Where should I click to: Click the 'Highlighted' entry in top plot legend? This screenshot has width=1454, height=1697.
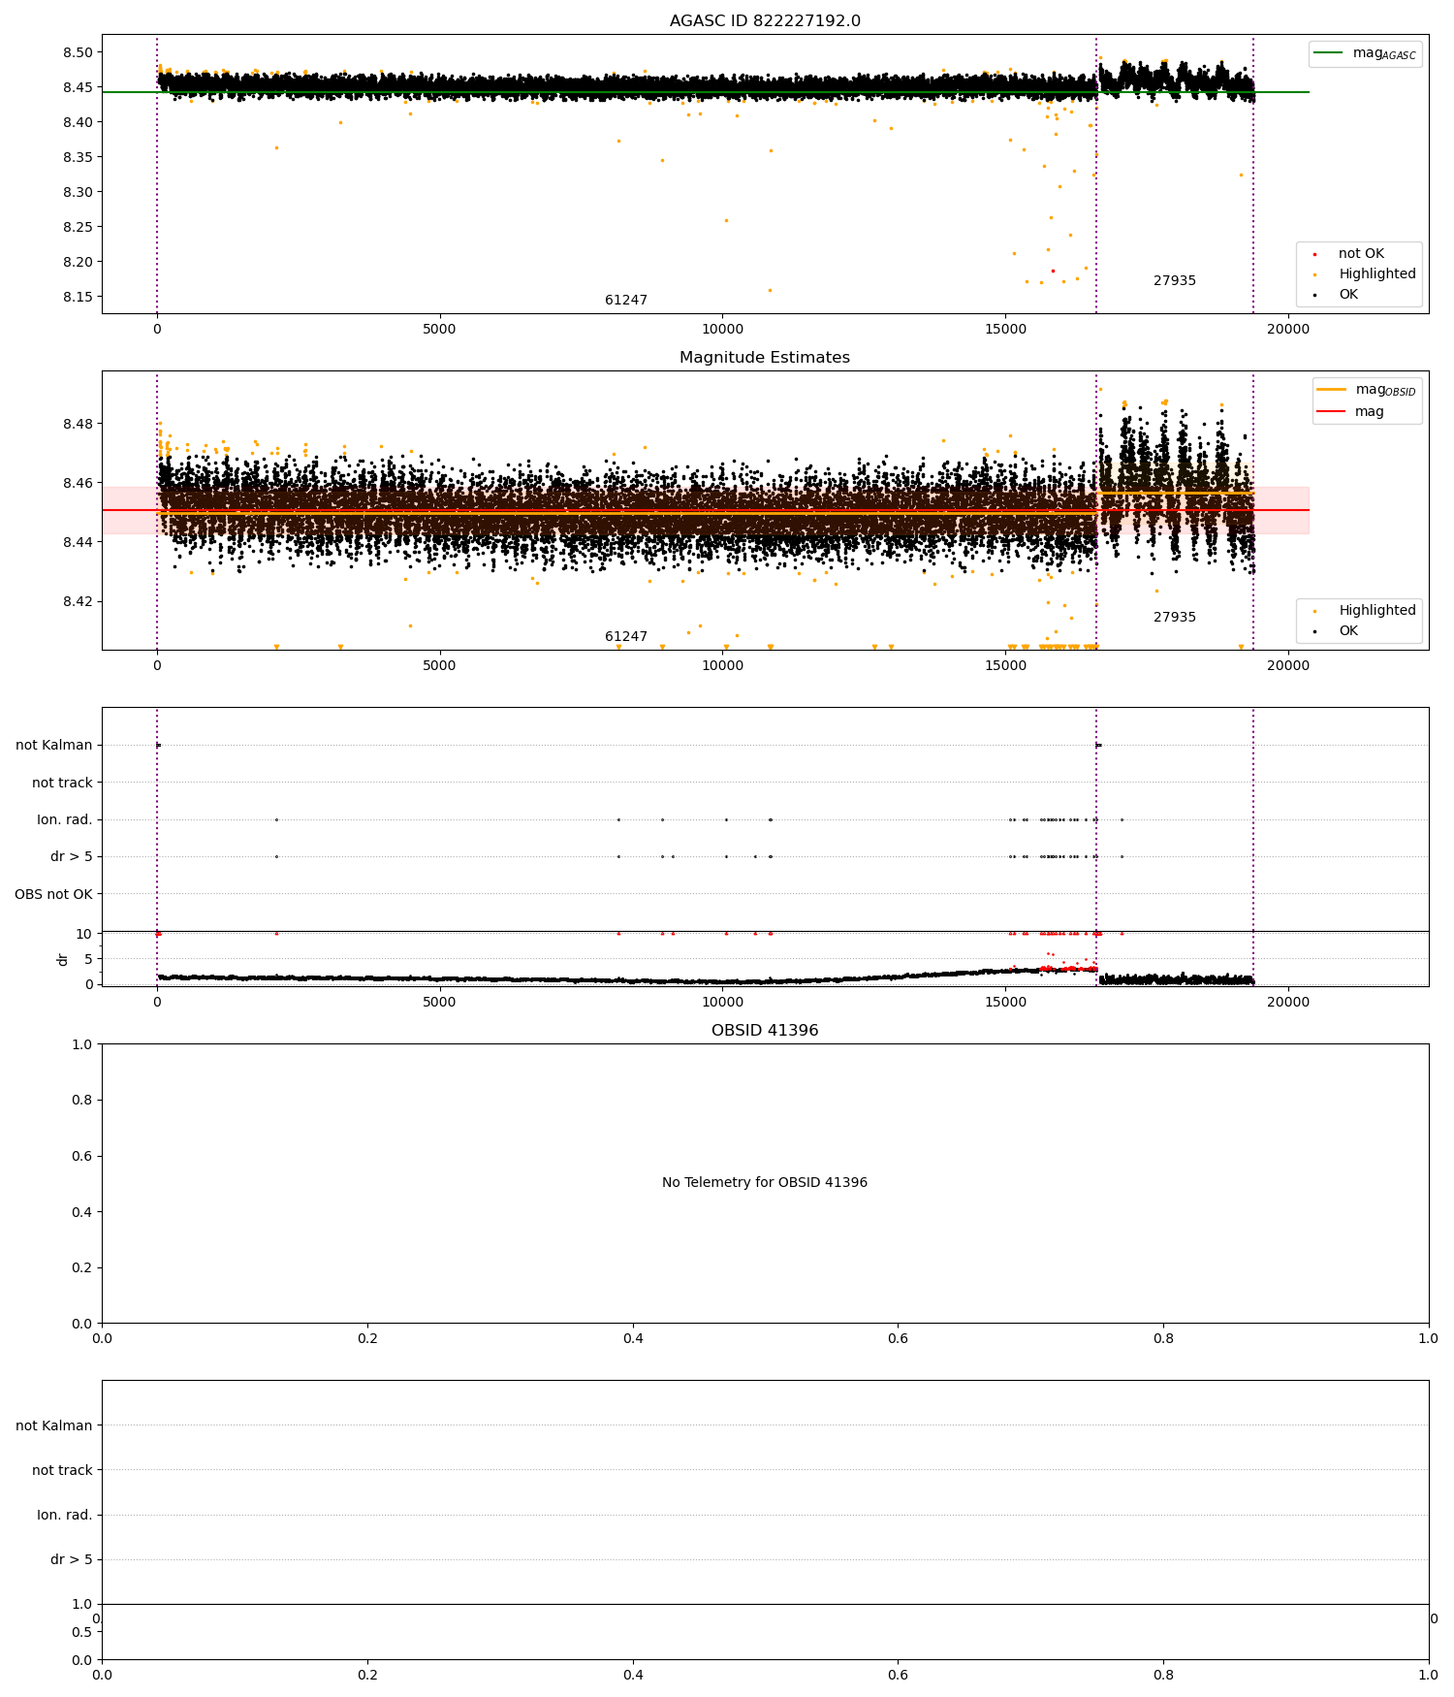(1377, 273)
